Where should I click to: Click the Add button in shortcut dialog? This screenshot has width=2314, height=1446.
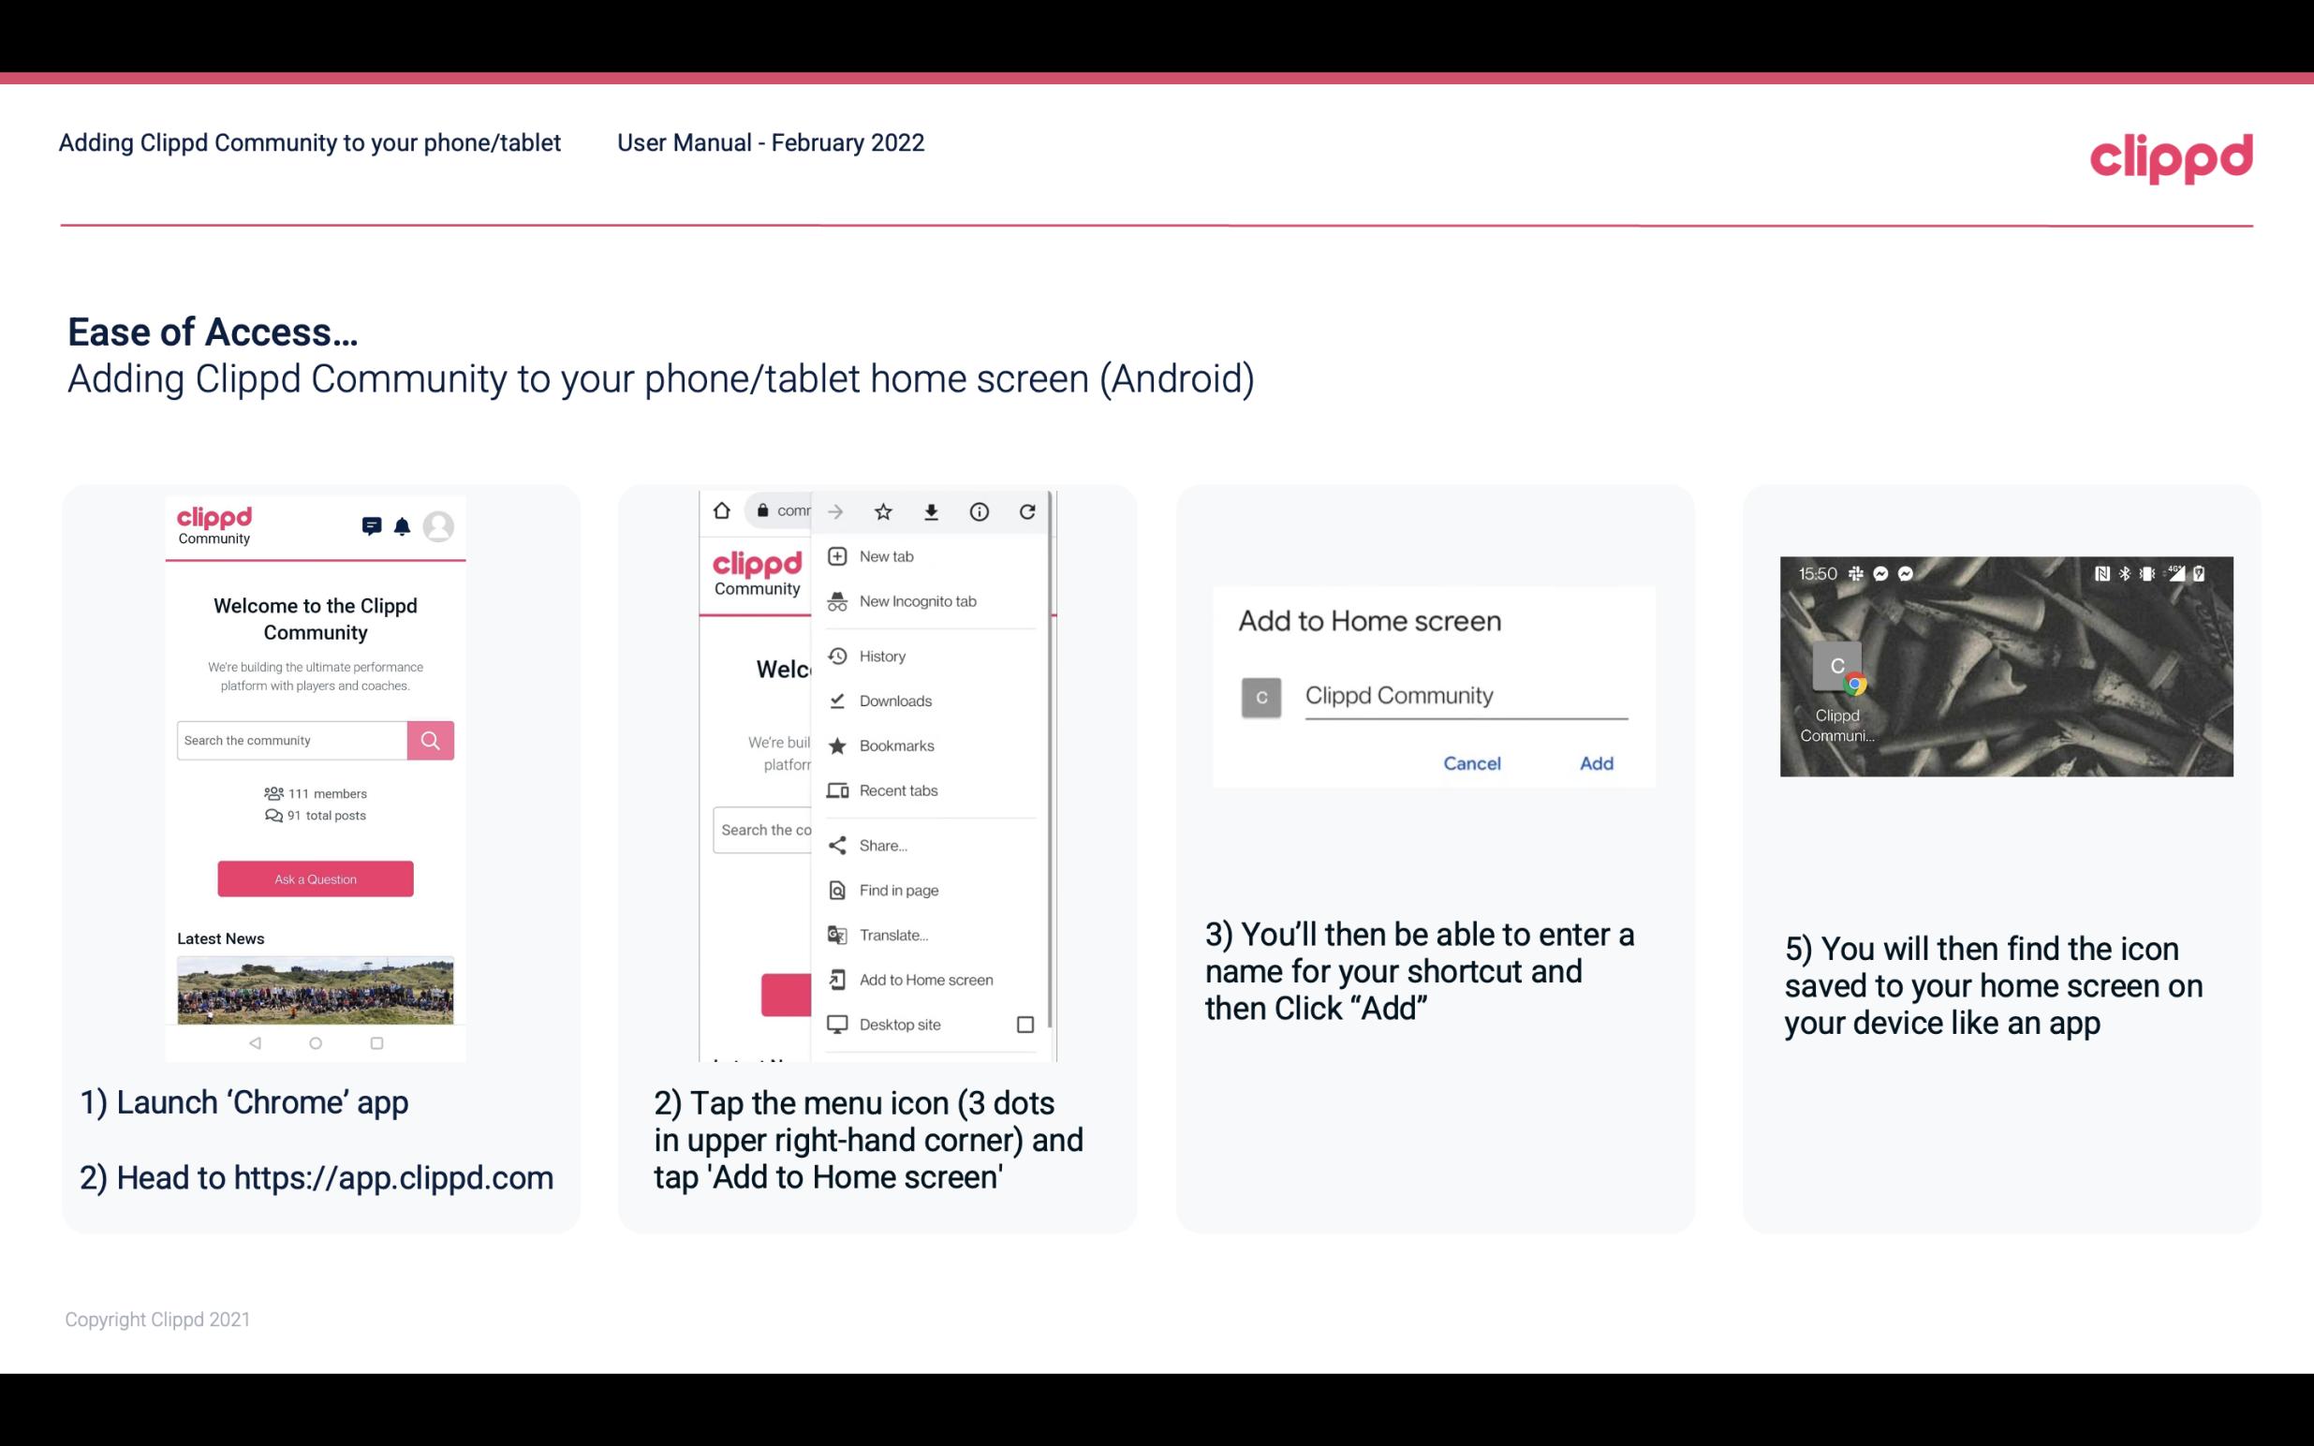1596,763
